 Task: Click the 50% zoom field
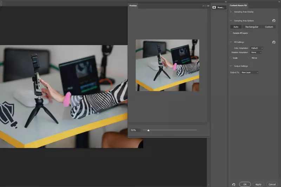[135, 130]
